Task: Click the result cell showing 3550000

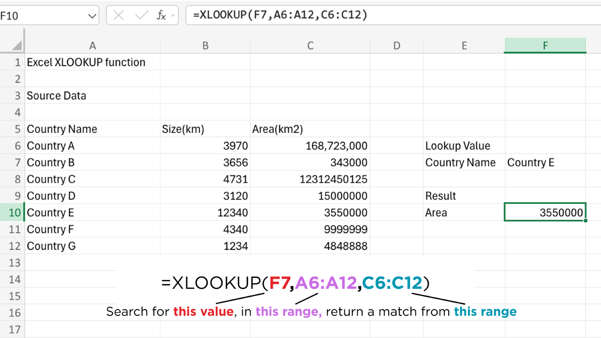Action: coord(545,212)
